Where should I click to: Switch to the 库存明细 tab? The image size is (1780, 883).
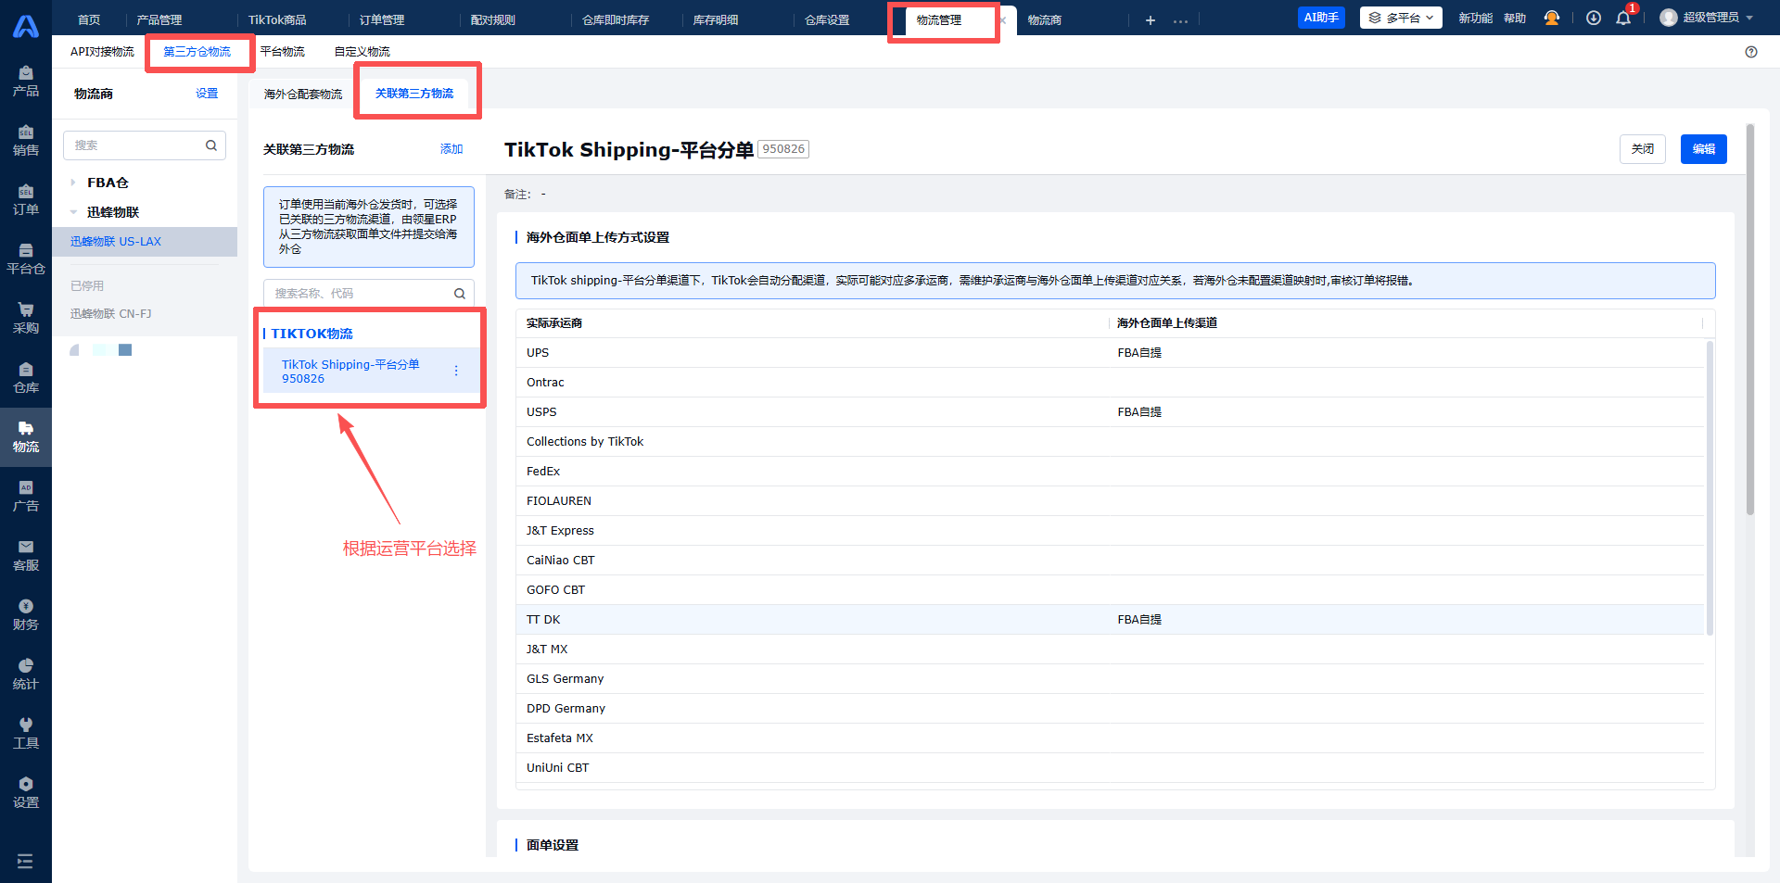[x=716, y=20]
